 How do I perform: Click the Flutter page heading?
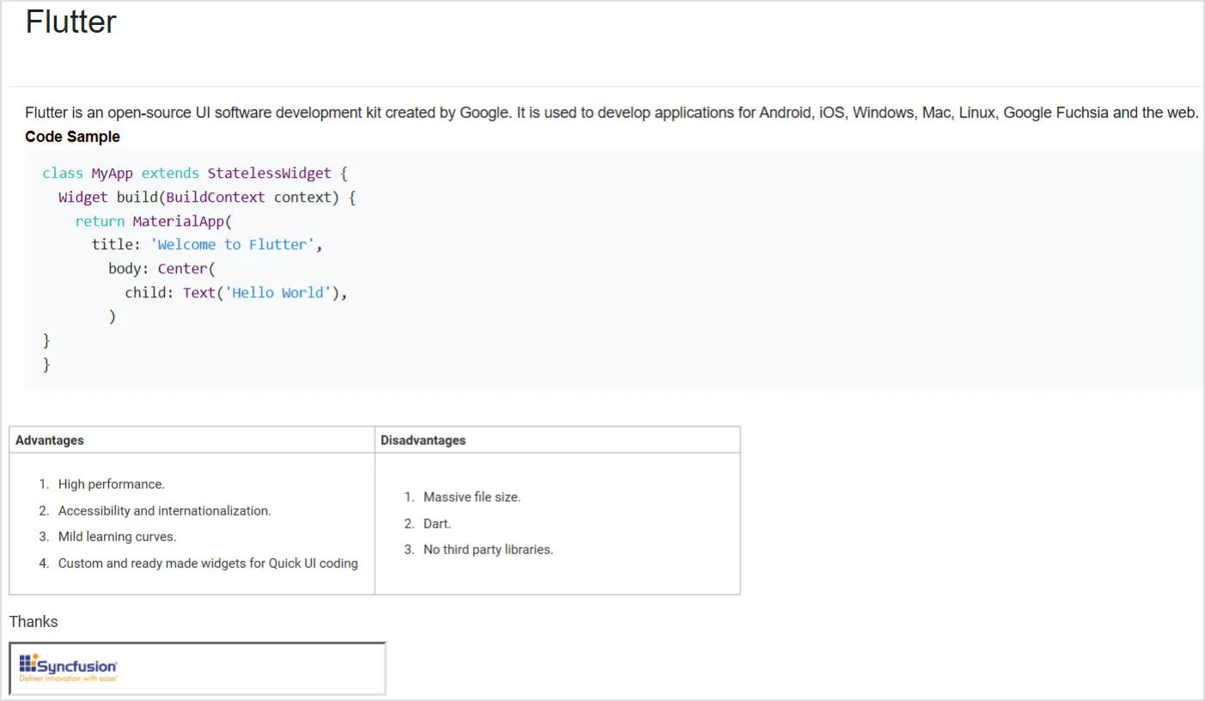click(70, 22)
